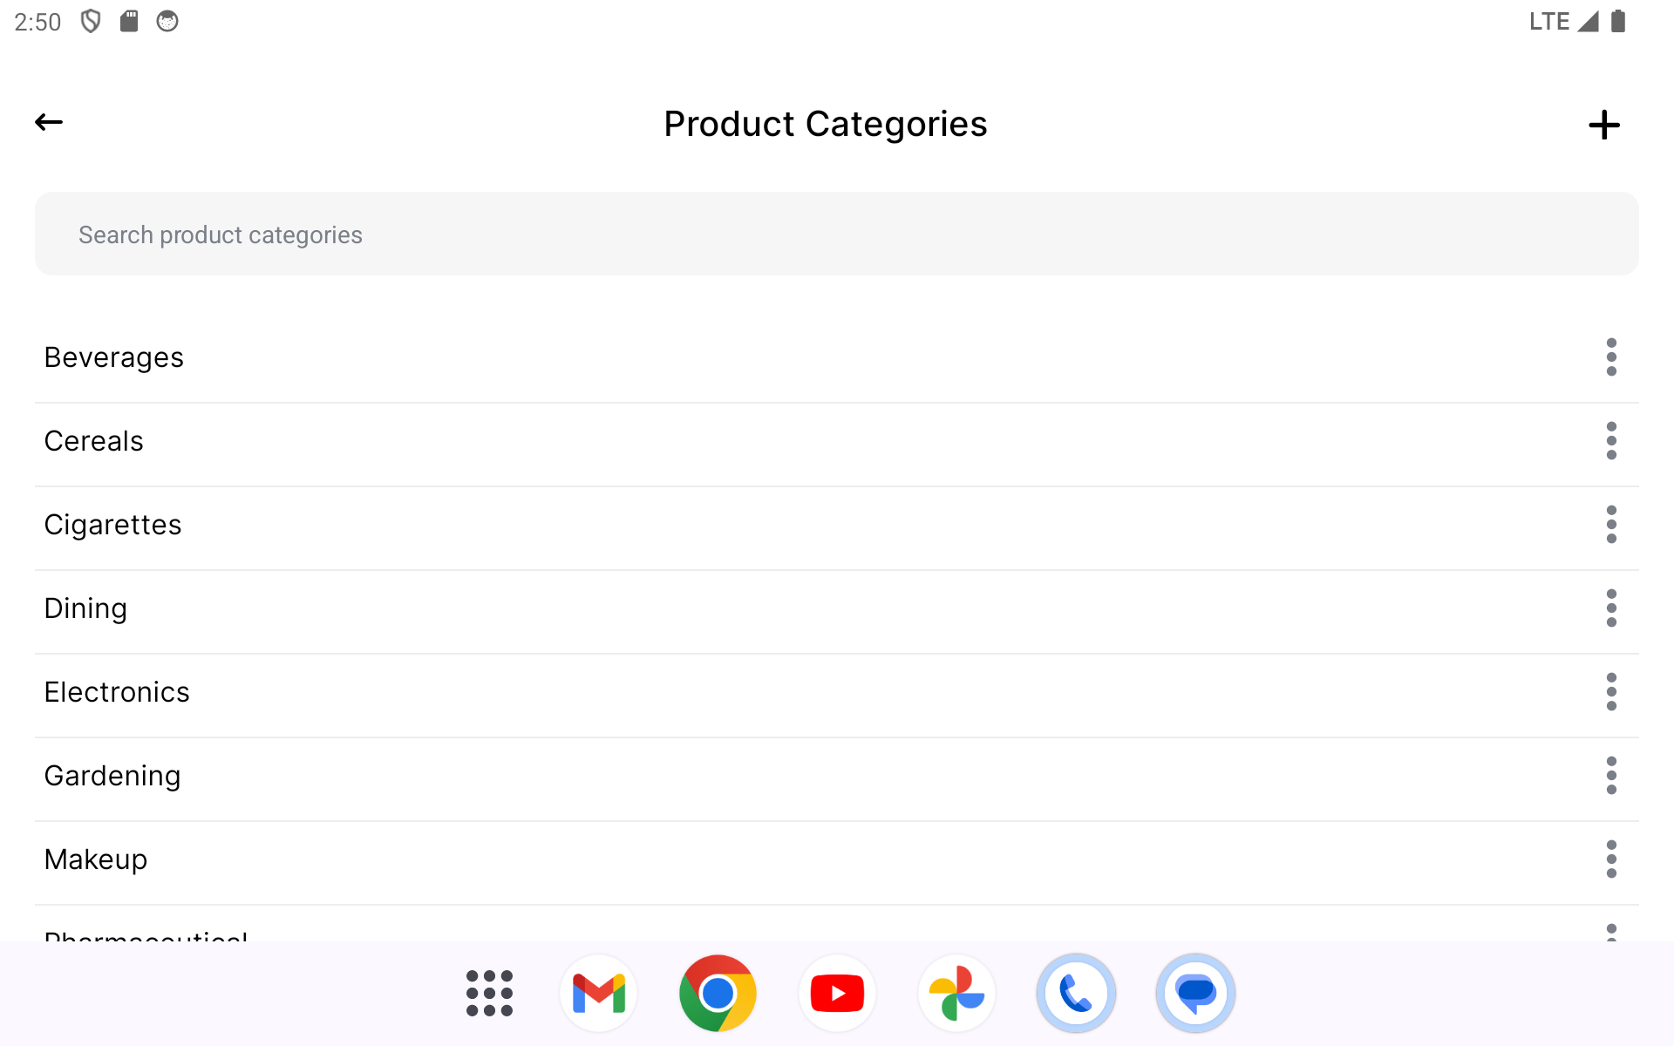Expand three-dot menu for Cigarettes
Image resolution: width=1674 pixels, height=1046 pixels.
pos(1611,525)
